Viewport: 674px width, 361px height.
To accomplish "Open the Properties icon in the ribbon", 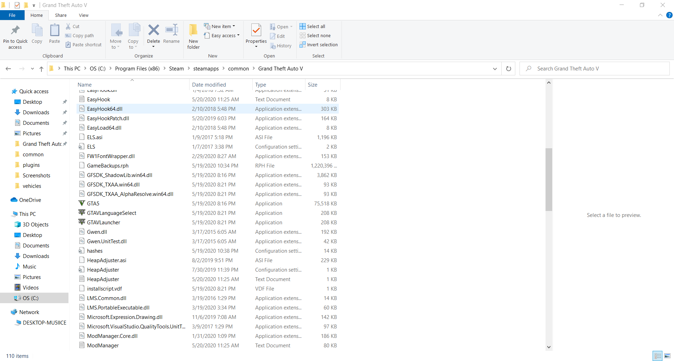I will tap(256, 30).
